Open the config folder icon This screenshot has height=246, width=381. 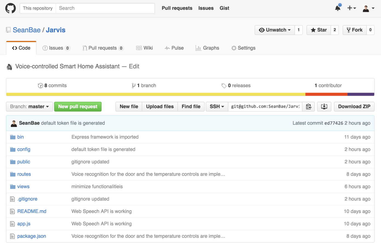(x=13, y=149)
